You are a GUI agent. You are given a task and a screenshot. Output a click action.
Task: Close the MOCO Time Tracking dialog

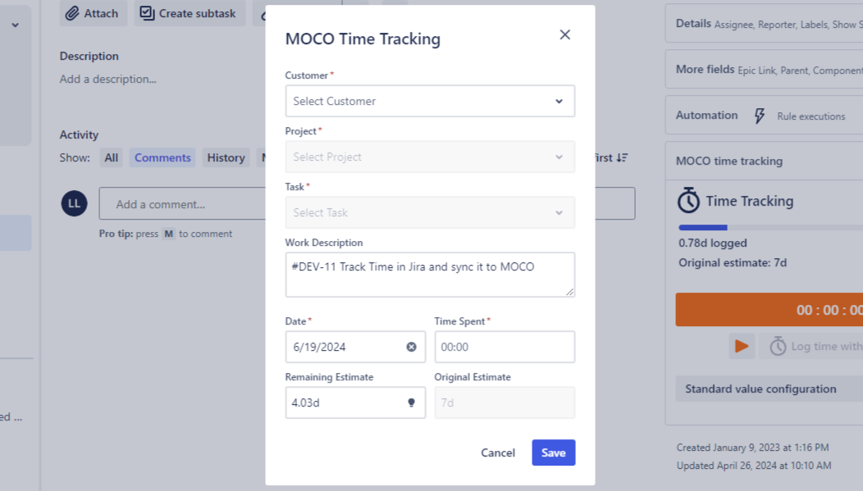[564, 34]
